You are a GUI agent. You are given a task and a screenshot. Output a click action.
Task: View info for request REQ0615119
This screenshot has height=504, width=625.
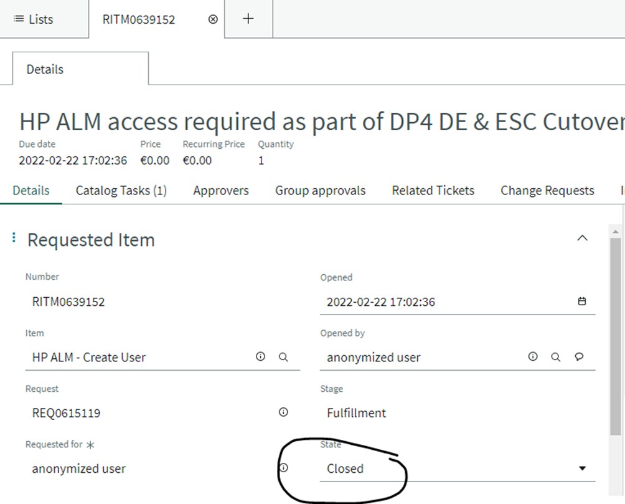(283, 412)
